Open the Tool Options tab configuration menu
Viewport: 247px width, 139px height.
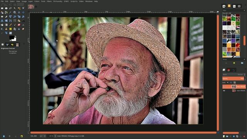pyautogui.click(x=24, y=43)
